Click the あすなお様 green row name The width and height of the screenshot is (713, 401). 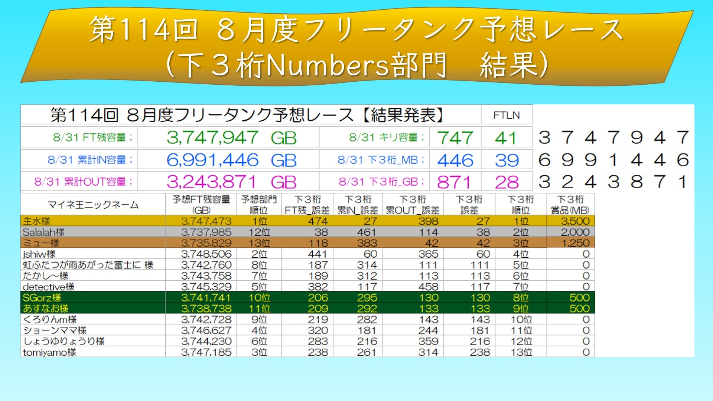coord(45,309)
